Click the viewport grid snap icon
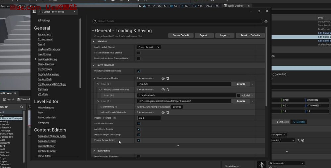This screenshot has height=168, width=331. click(171, 6)
